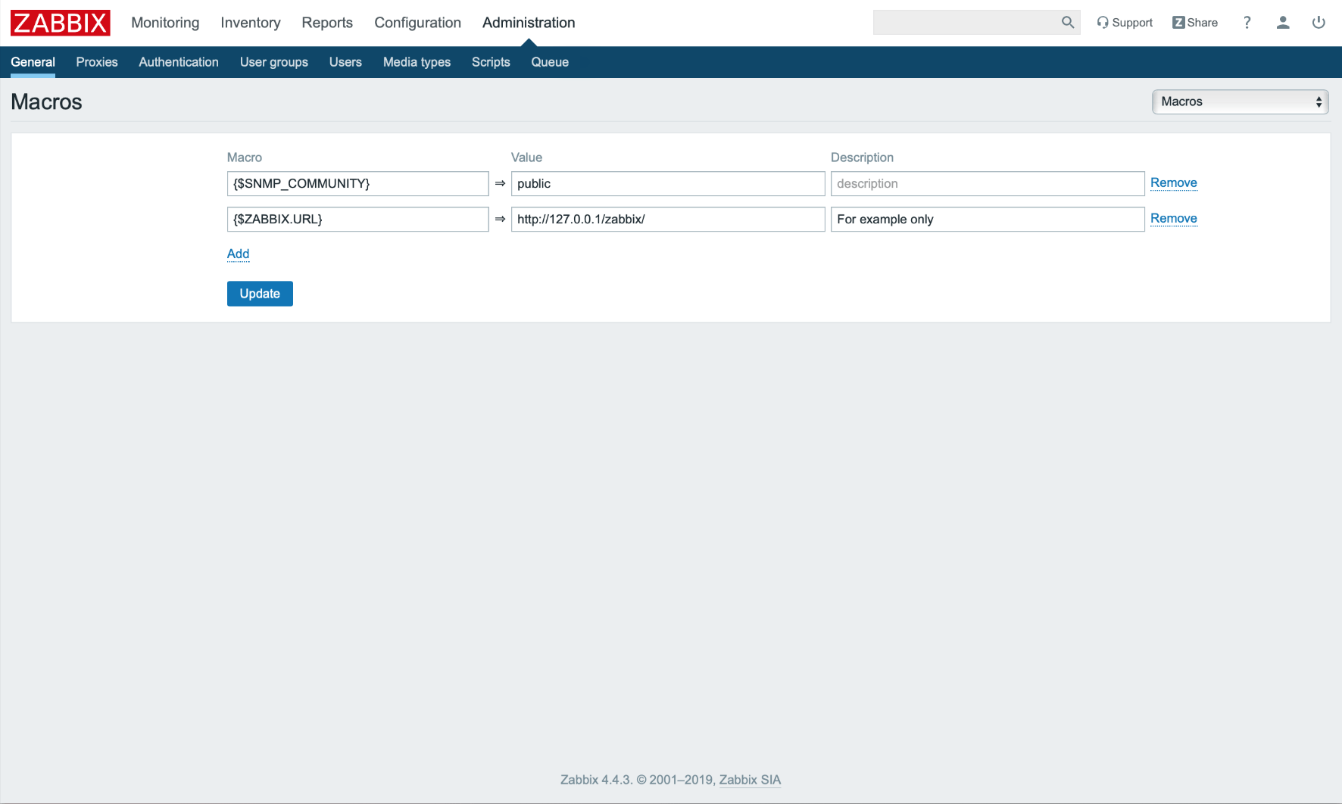Open help question mark icon
Viewport: 1342px width, 804px height.
(x=1247, y=23)
